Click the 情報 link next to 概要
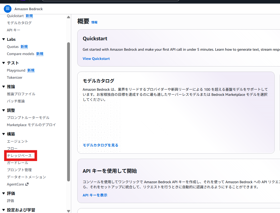The image size is (280, 213). (x=94, y=22)
